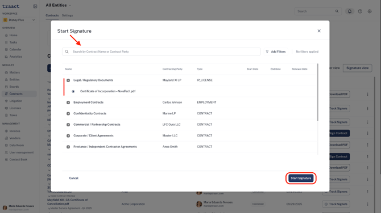Image resolution: width=381 pixels, height=213 pixels.
Task: Click the traact logo
Action: 11,6
